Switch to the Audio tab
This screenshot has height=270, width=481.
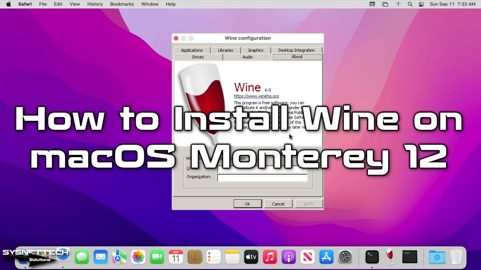[248, 57]
